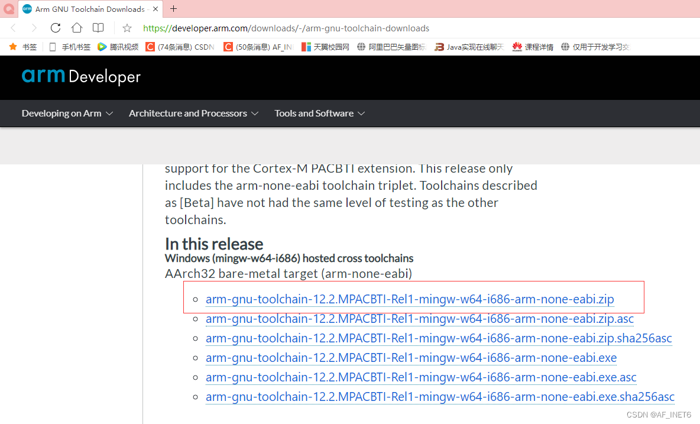Open the 天翼校园网 bookmark
Viewport: 700px width, 424px height.
point(325,47)
